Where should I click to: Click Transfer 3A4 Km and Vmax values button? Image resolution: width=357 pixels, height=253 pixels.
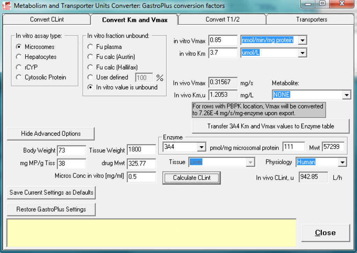pyautogui.click(x=271, y=126)
